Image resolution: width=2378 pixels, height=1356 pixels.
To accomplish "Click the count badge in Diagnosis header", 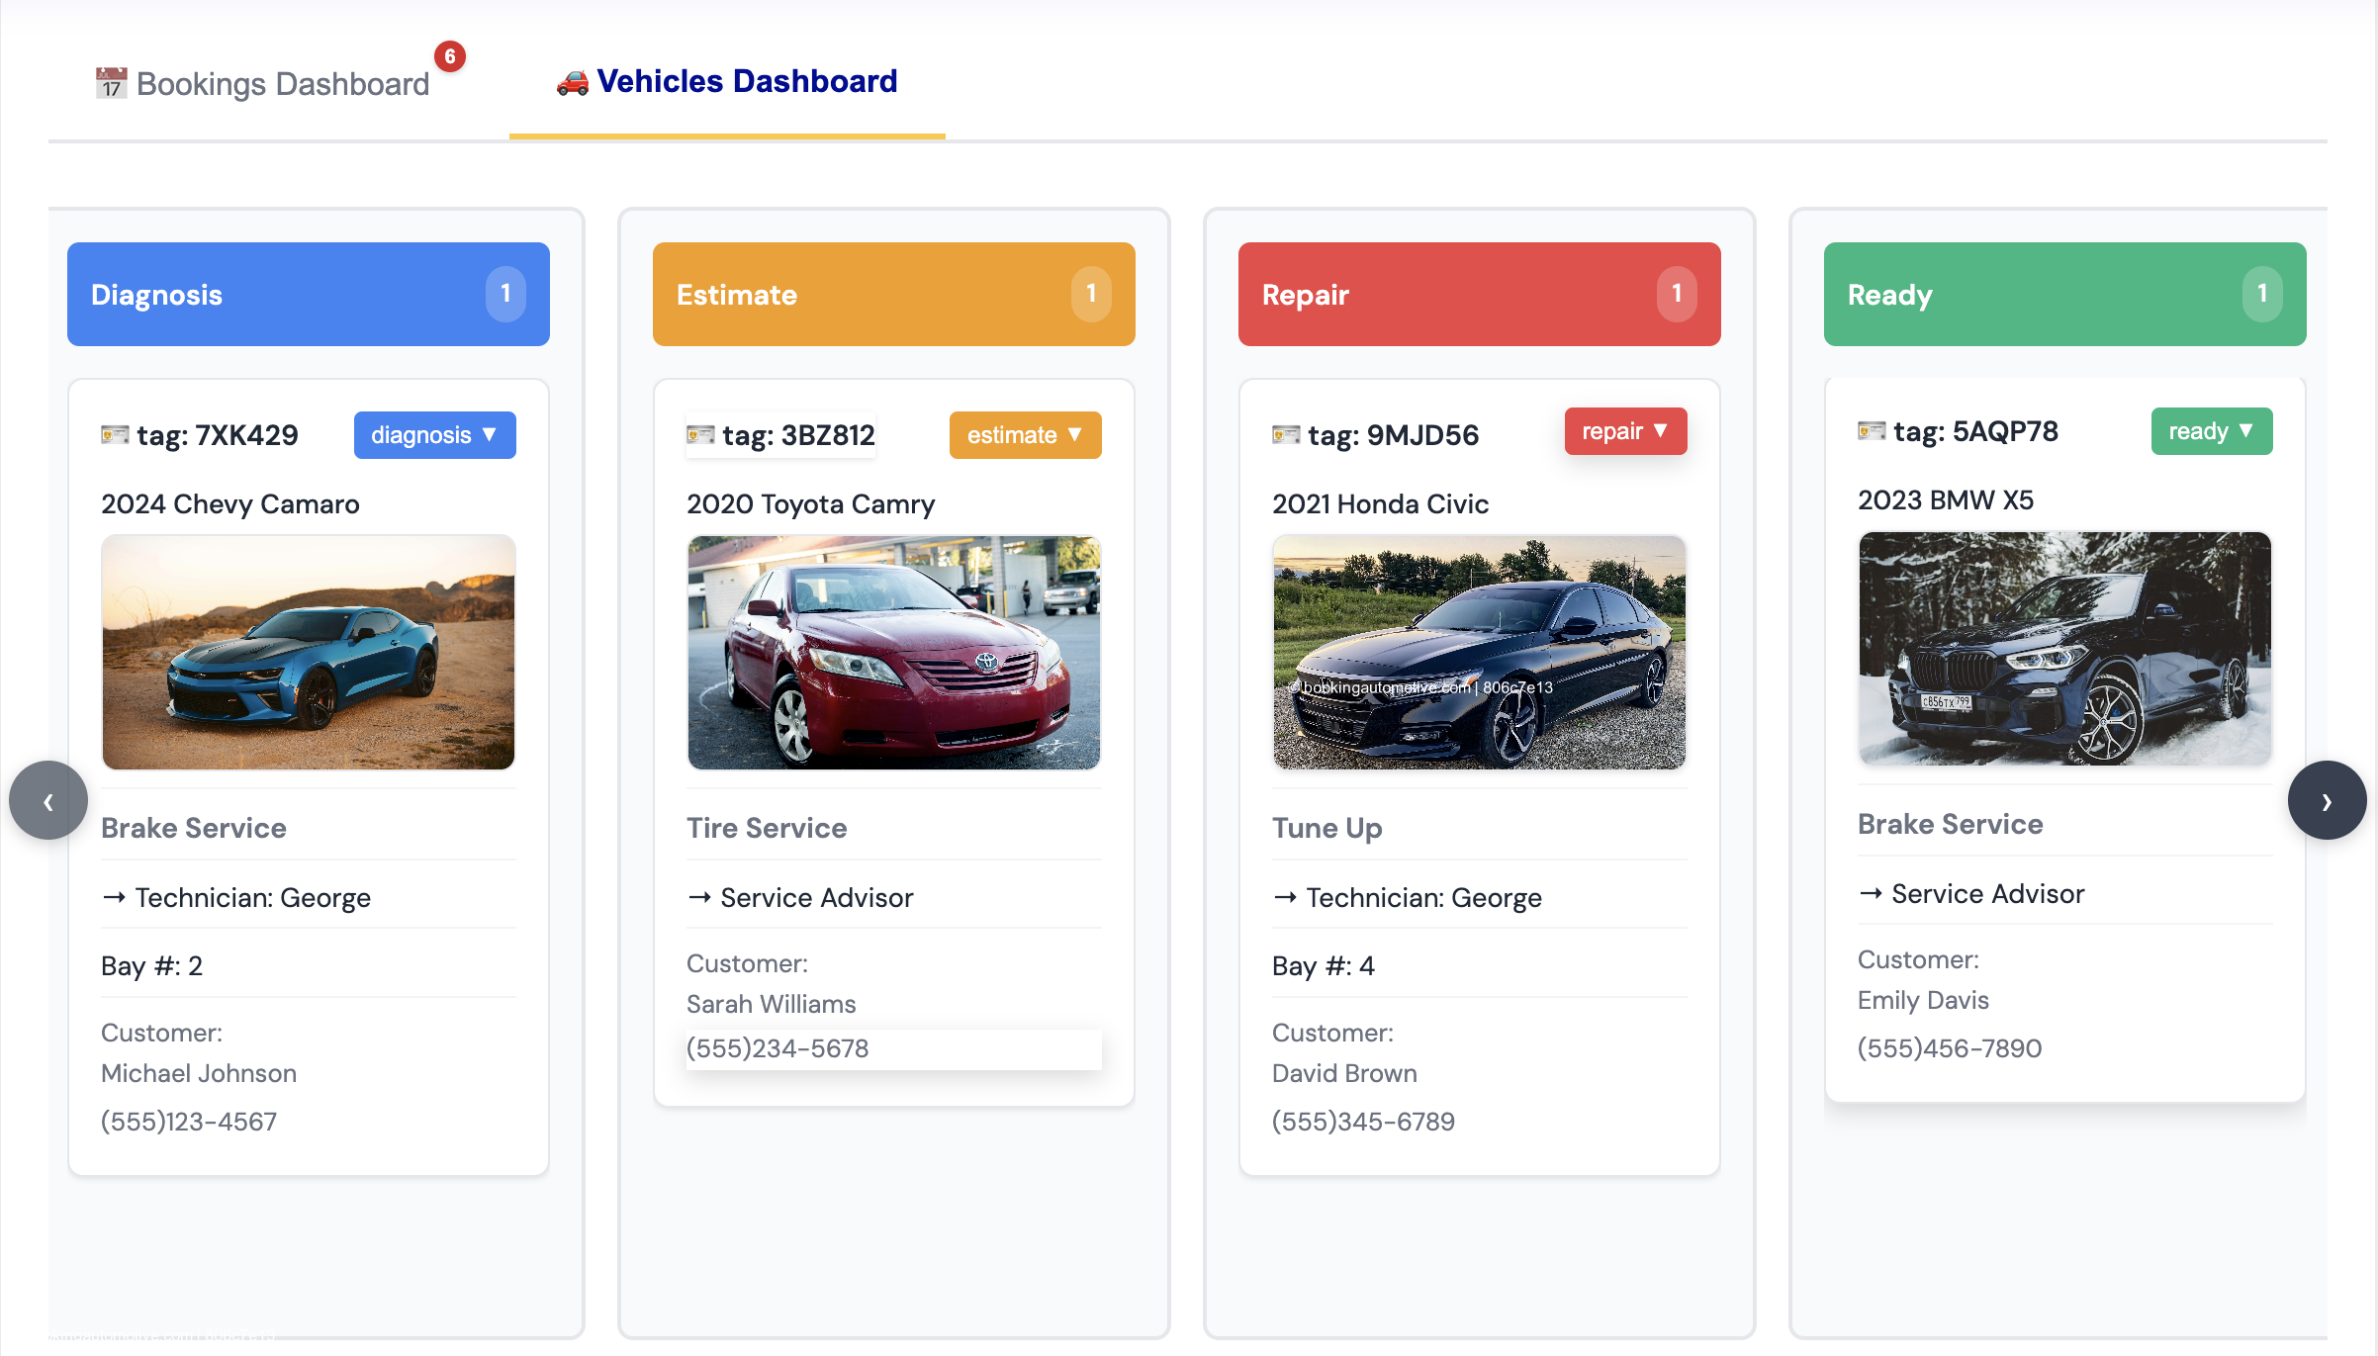I will coord(505,294).
